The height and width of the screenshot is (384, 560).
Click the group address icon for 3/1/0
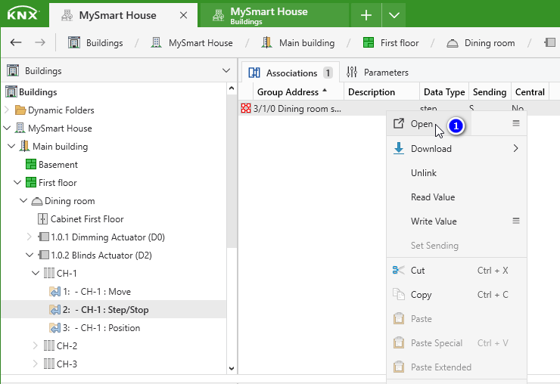click(246, 108)
